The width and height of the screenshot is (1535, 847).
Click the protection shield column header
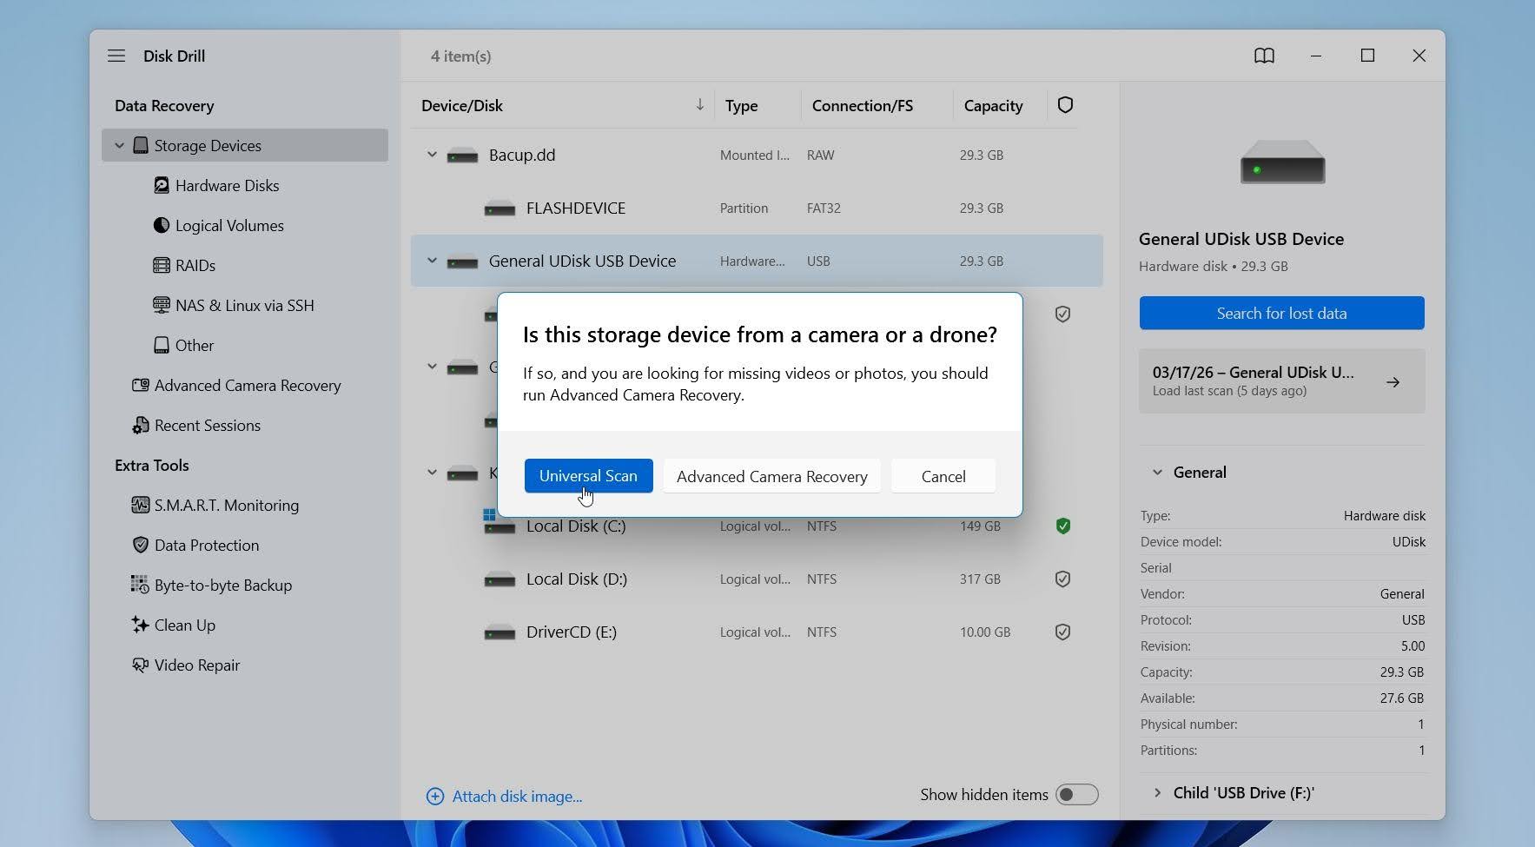(x=1065, y=105)
